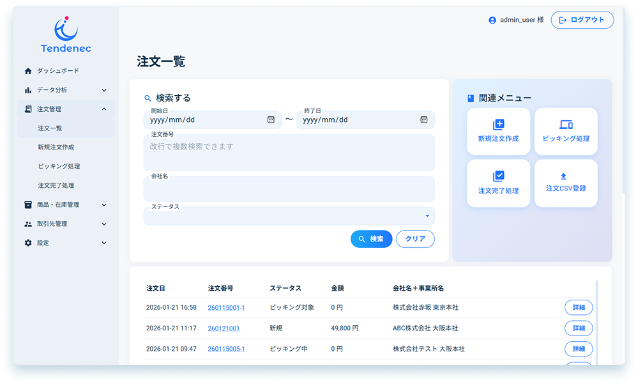This screenshot has height=384, width=638.
Task: Select 新規注文作成 in the sidebar
Action: (56, 147)
